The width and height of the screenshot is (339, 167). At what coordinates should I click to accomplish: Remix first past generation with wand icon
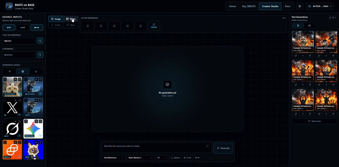(310, 56)
